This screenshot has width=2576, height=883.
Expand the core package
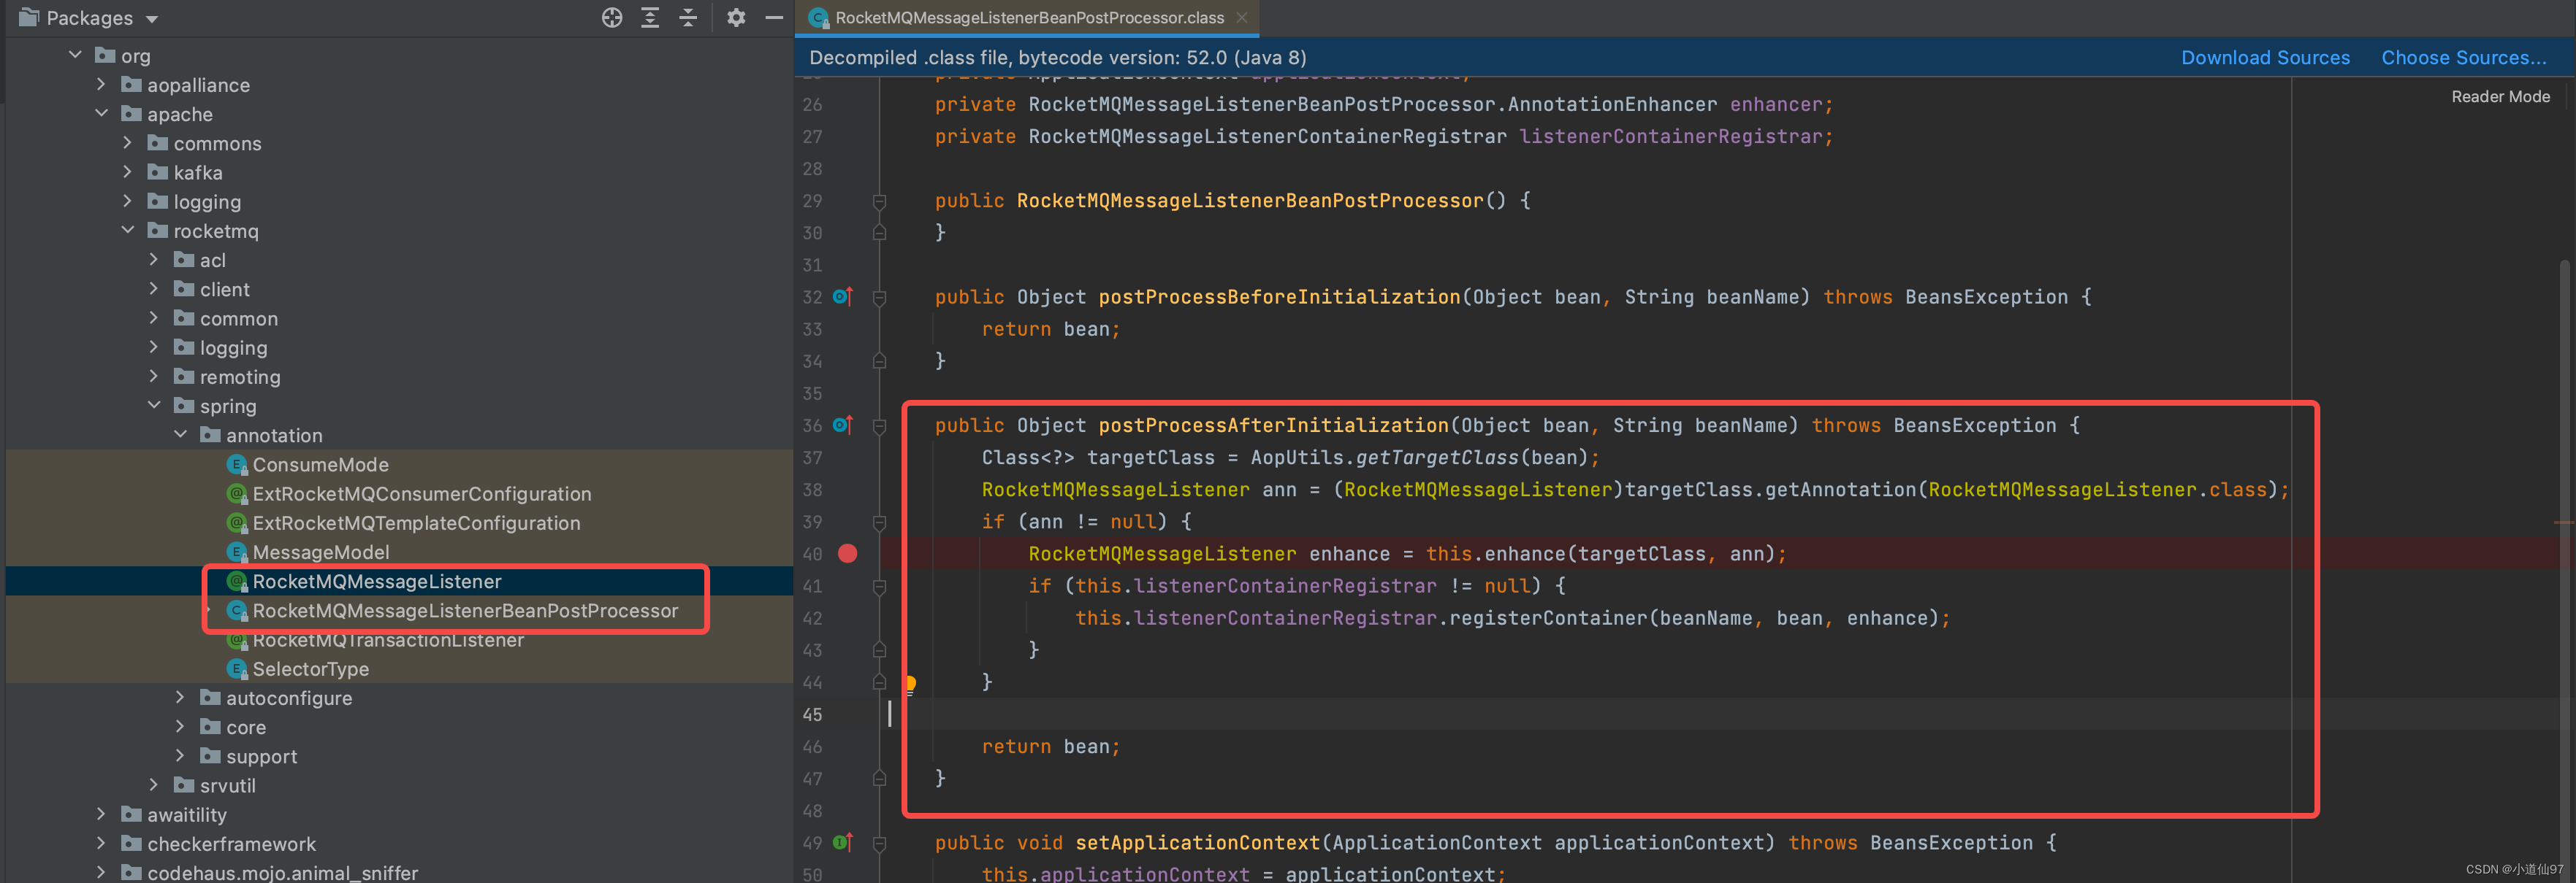point(180,726)
